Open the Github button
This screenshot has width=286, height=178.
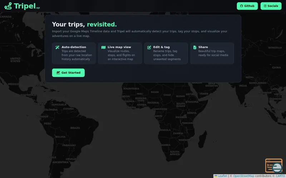click(247, 6)
